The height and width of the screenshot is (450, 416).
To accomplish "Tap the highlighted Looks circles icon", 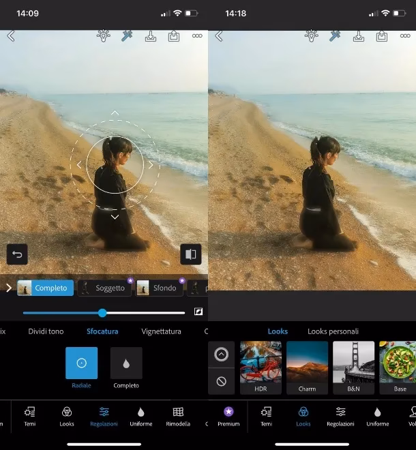I will click(x=303, y=416).
